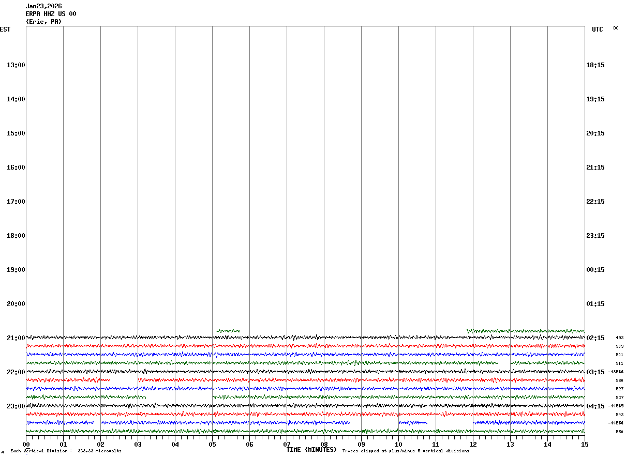Click the Each Vertical Division microvolts note
The image size is (626, 458).
coord(66,451)
